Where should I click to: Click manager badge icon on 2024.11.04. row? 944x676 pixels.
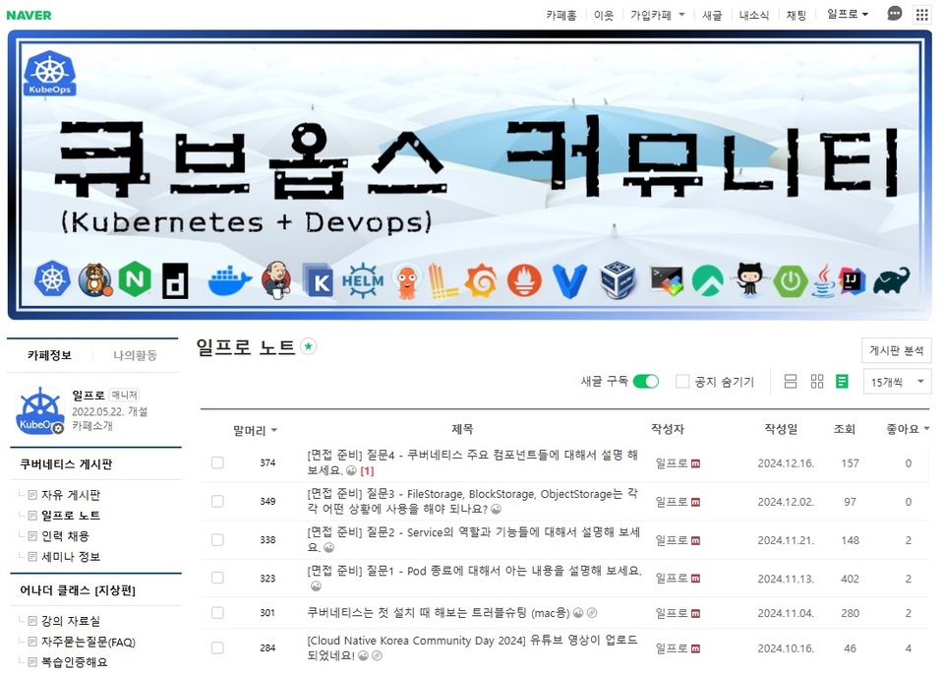[x=695, y=614]
